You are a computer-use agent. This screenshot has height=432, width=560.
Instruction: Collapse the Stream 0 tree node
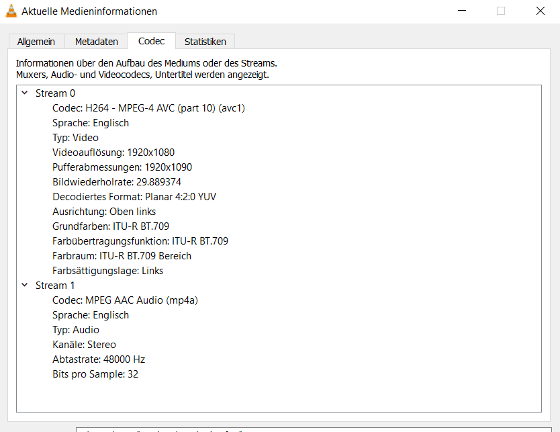tap(25, 93)
